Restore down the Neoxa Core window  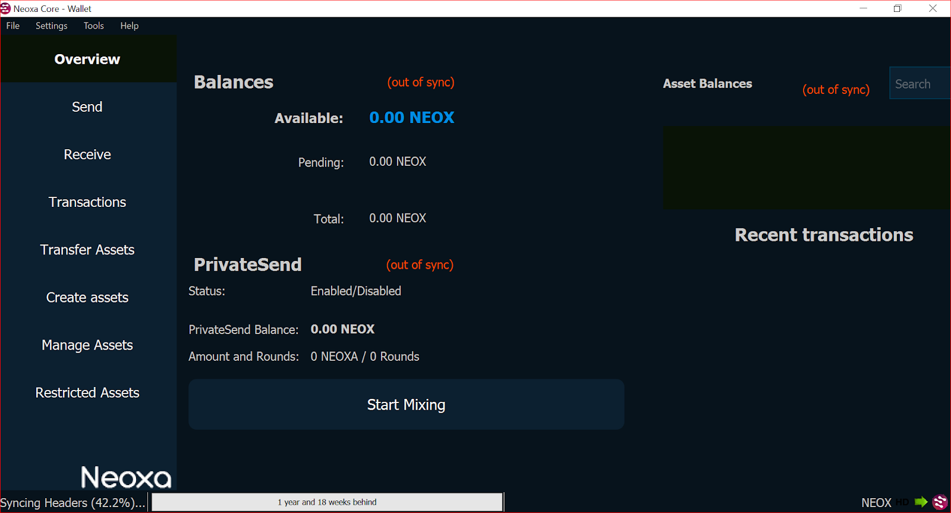pos(898,8)
